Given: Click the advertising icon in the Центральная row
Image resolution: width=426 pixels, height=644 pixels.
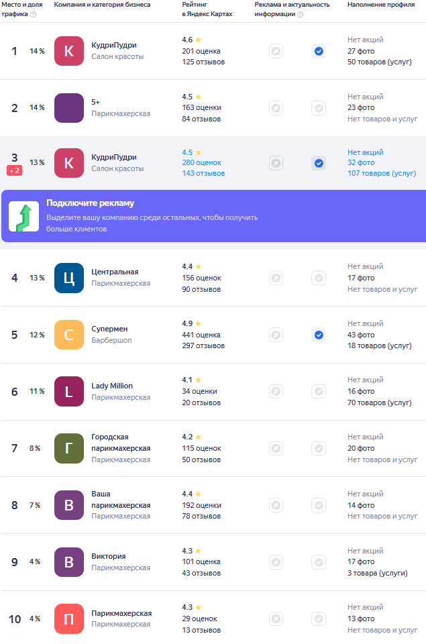Looking at the screenshot, I should tap(276, 278).
